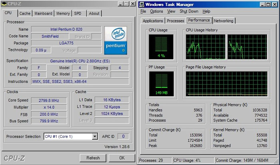Screen dimensions: 280x165
Task: Open the View menu in Task Manager
Action: (171, 12)
